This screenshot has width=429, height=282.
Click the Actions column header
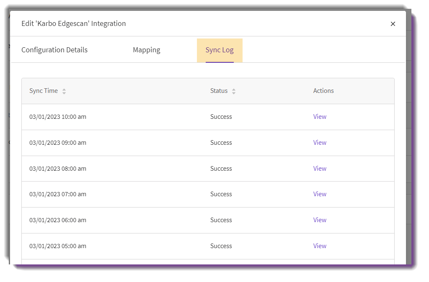(x=323, y=91)
